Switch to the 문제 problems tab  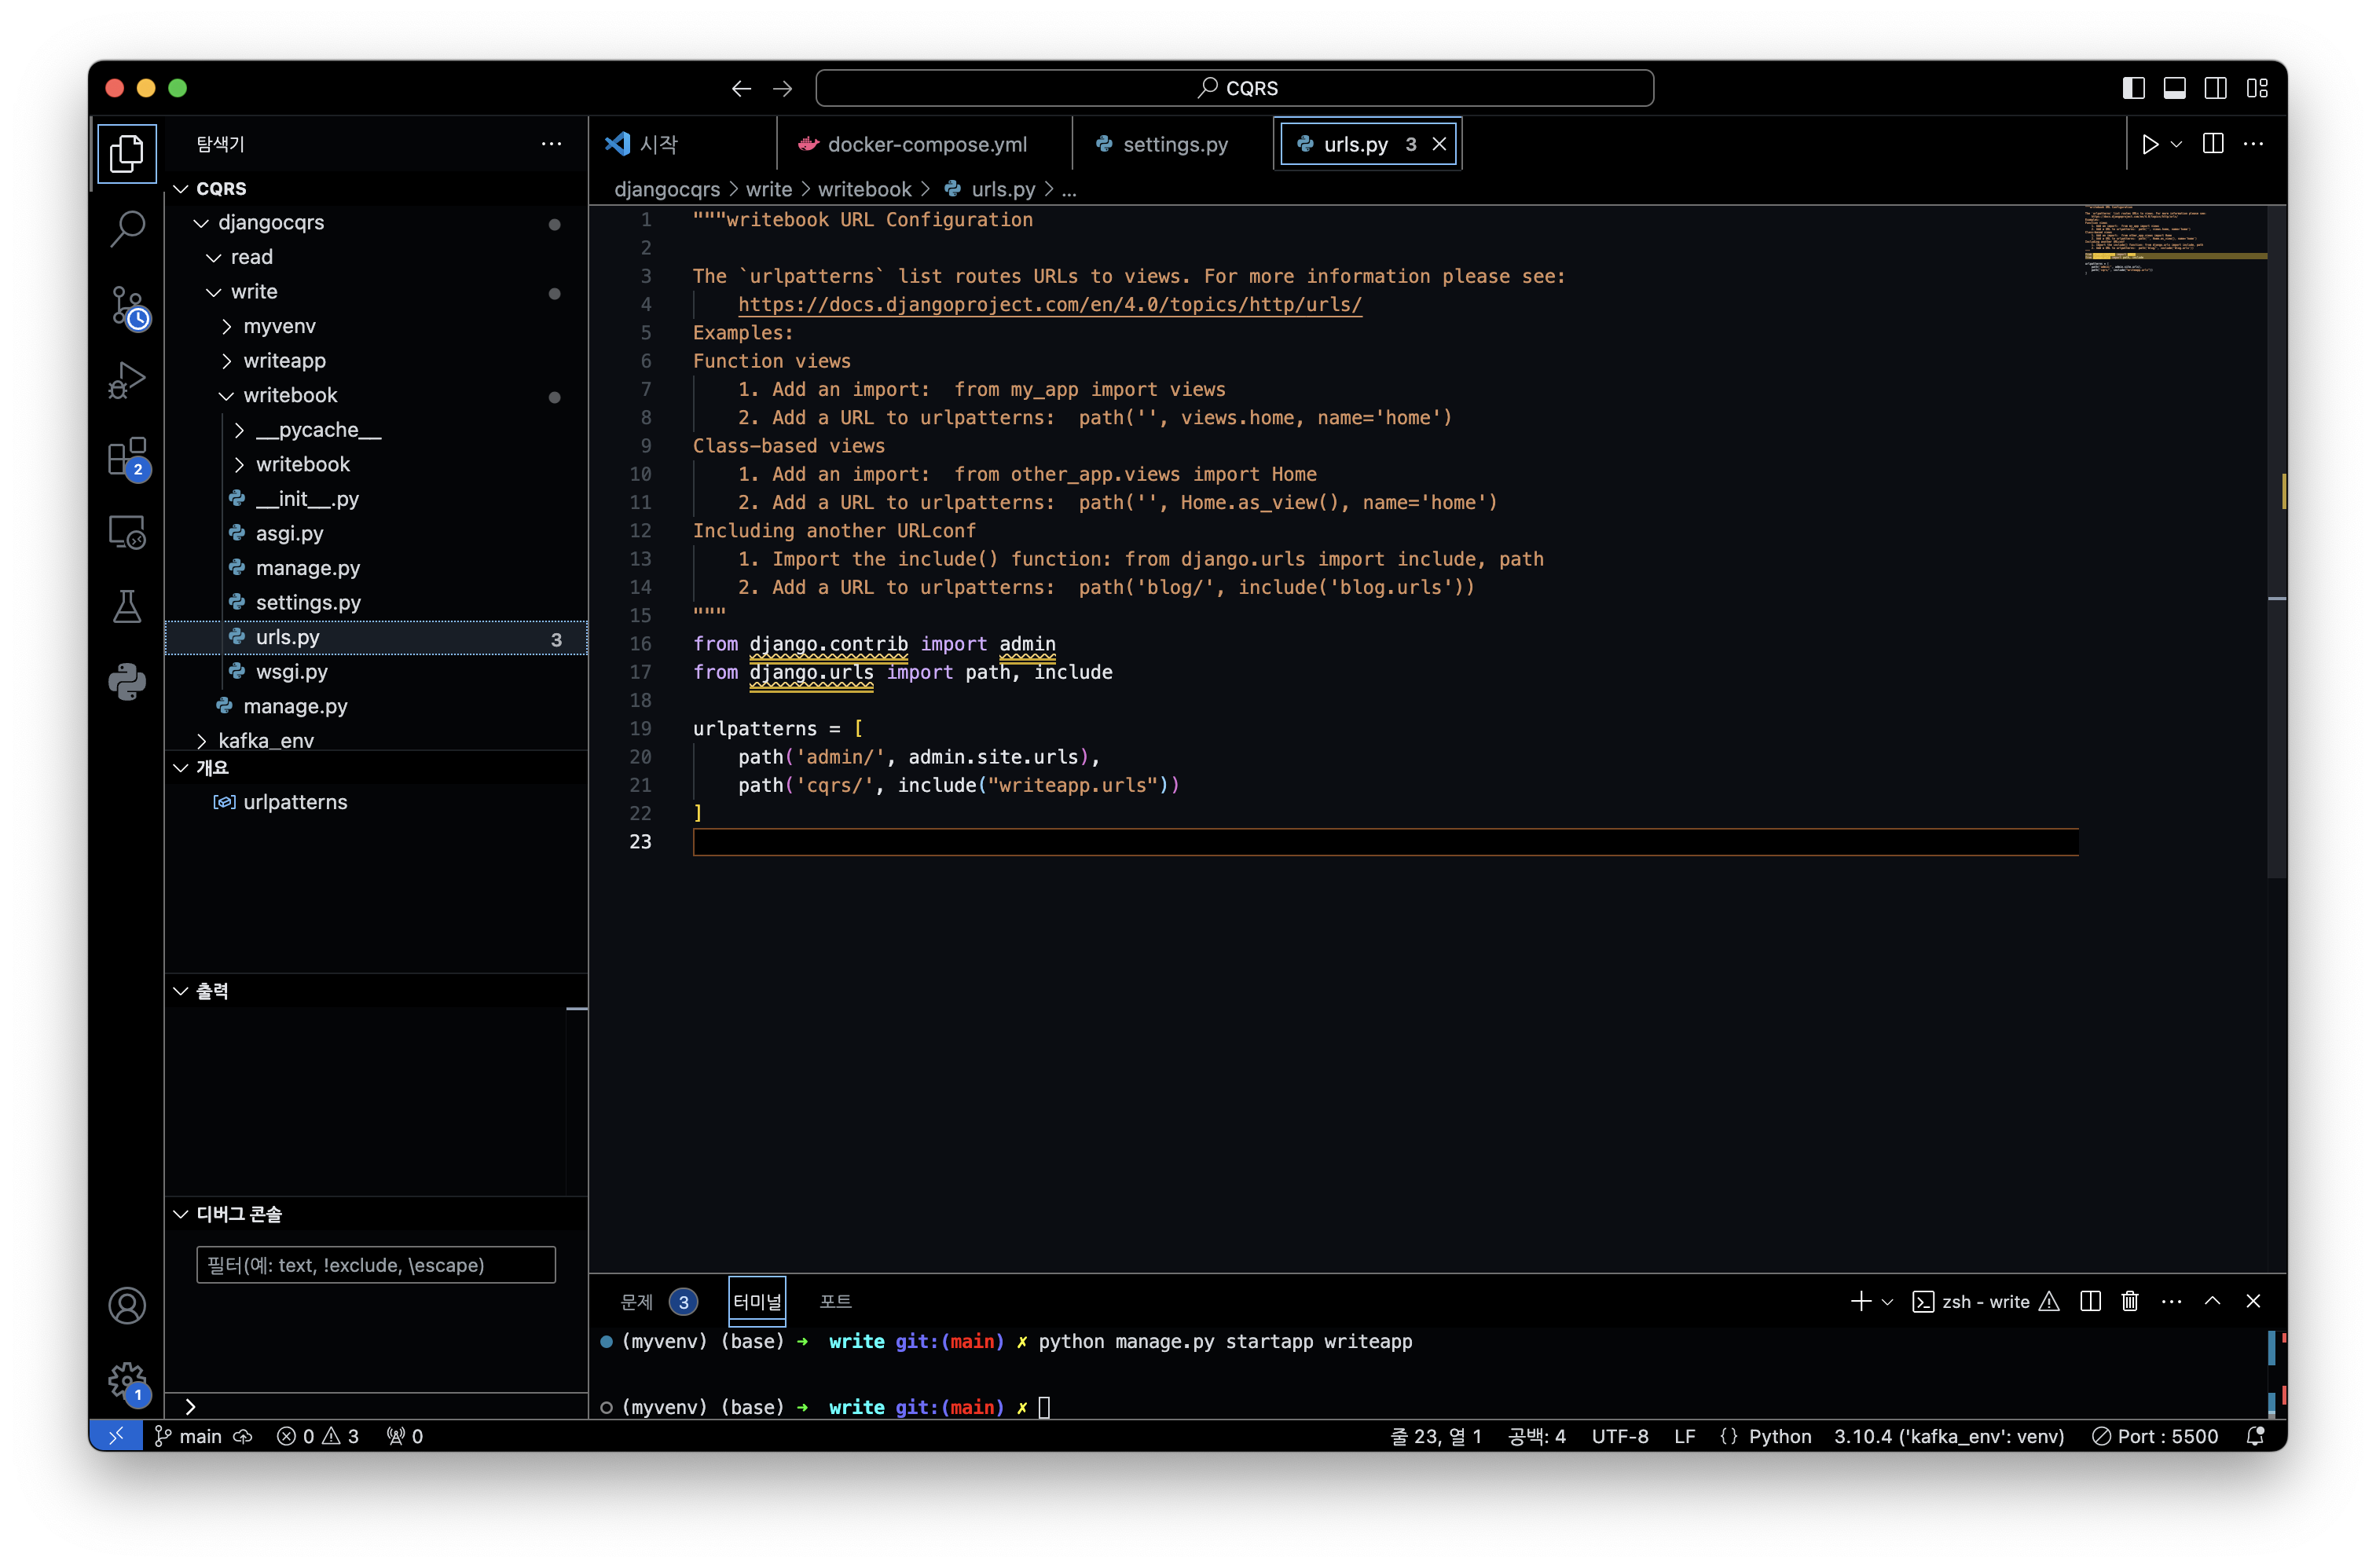tap(637, 1301)
